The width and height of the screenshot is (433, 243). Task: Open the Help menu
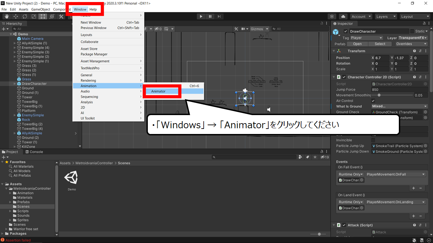[93, 9]
